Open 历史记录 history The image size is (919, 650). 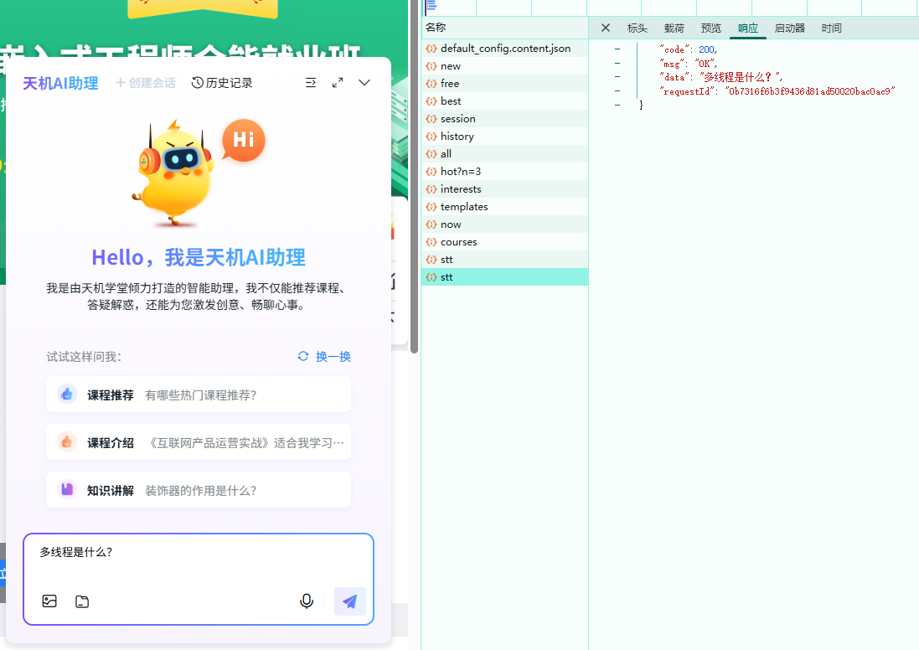(x=222, y=83)
